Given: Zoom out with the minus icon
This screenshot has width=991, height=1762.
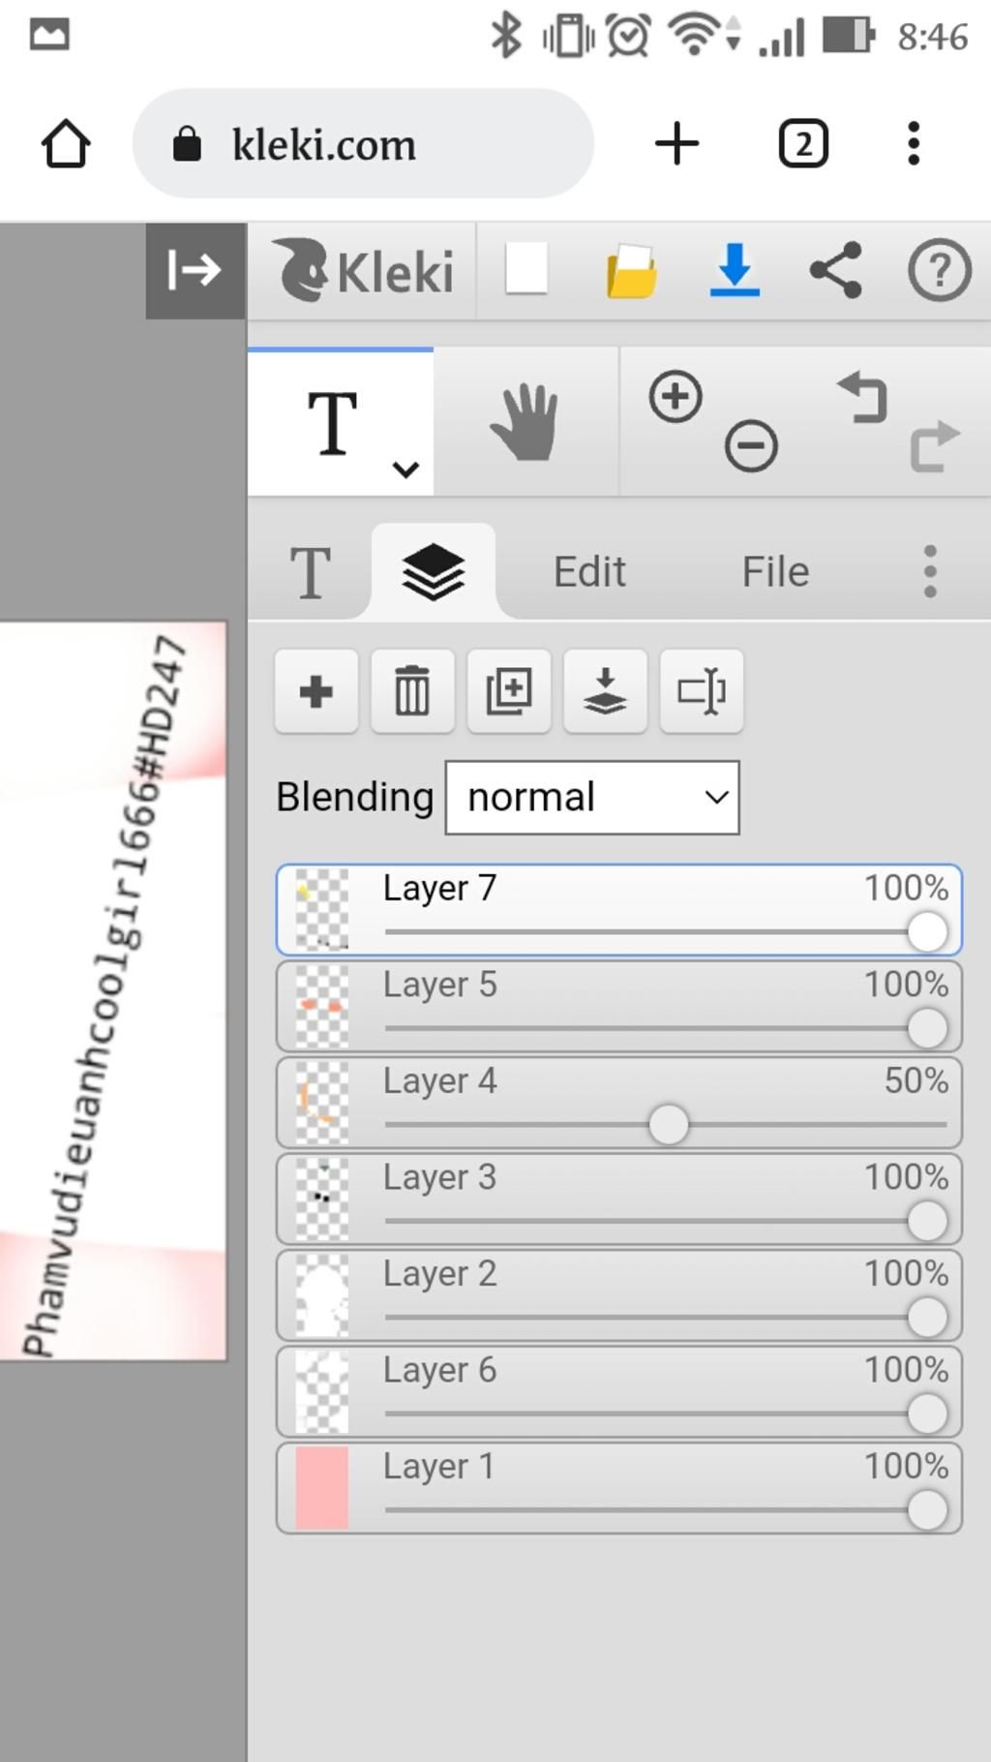Looking at the screenshot, I should (751, 446).
